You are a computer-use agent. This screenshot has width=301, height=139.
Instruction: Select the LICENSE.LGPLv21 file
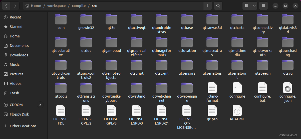[162, 115]
